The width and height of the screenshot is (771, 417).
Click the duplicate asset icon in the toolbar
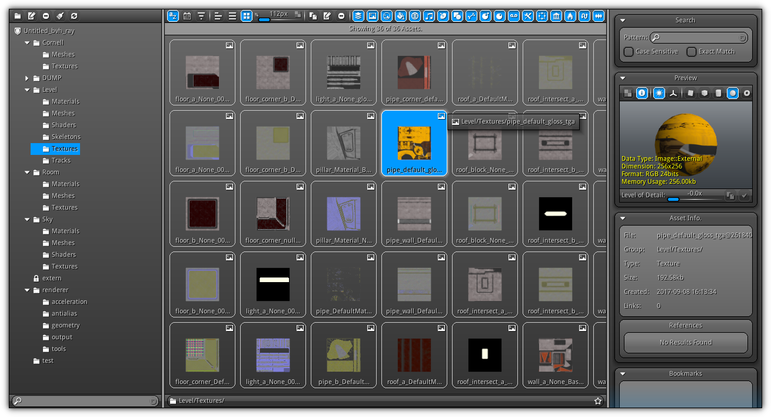313,16
